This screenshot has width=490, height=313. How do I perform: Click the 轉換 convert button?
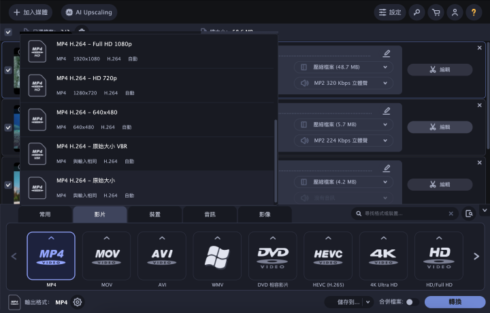tap(455, 301)
